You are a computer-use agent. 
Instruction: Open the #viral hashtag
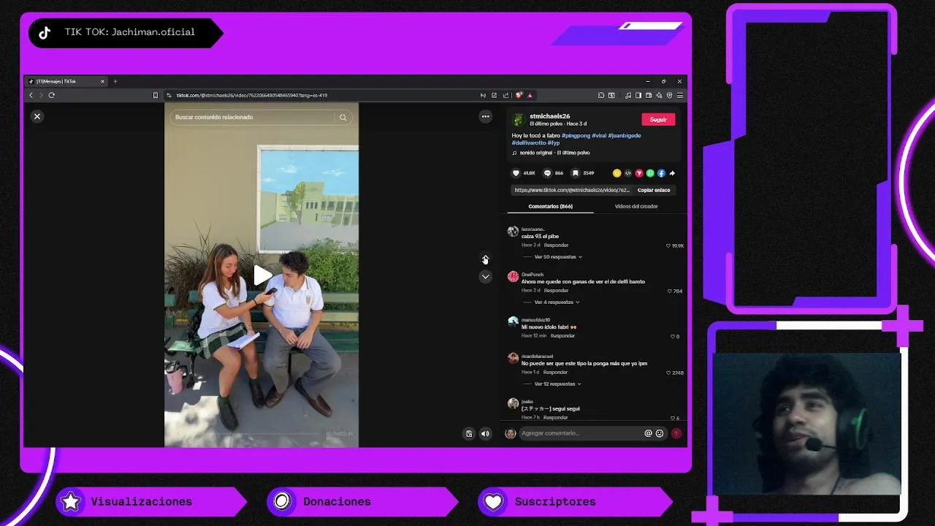(599, 135)
